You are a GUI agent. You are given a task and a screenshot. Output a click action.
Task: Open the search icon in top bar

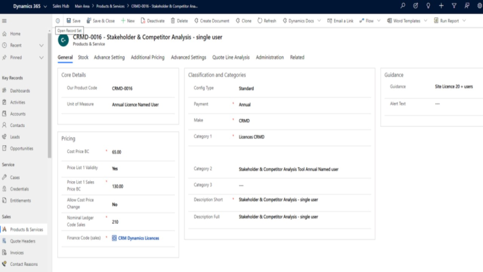coord(403,6)
